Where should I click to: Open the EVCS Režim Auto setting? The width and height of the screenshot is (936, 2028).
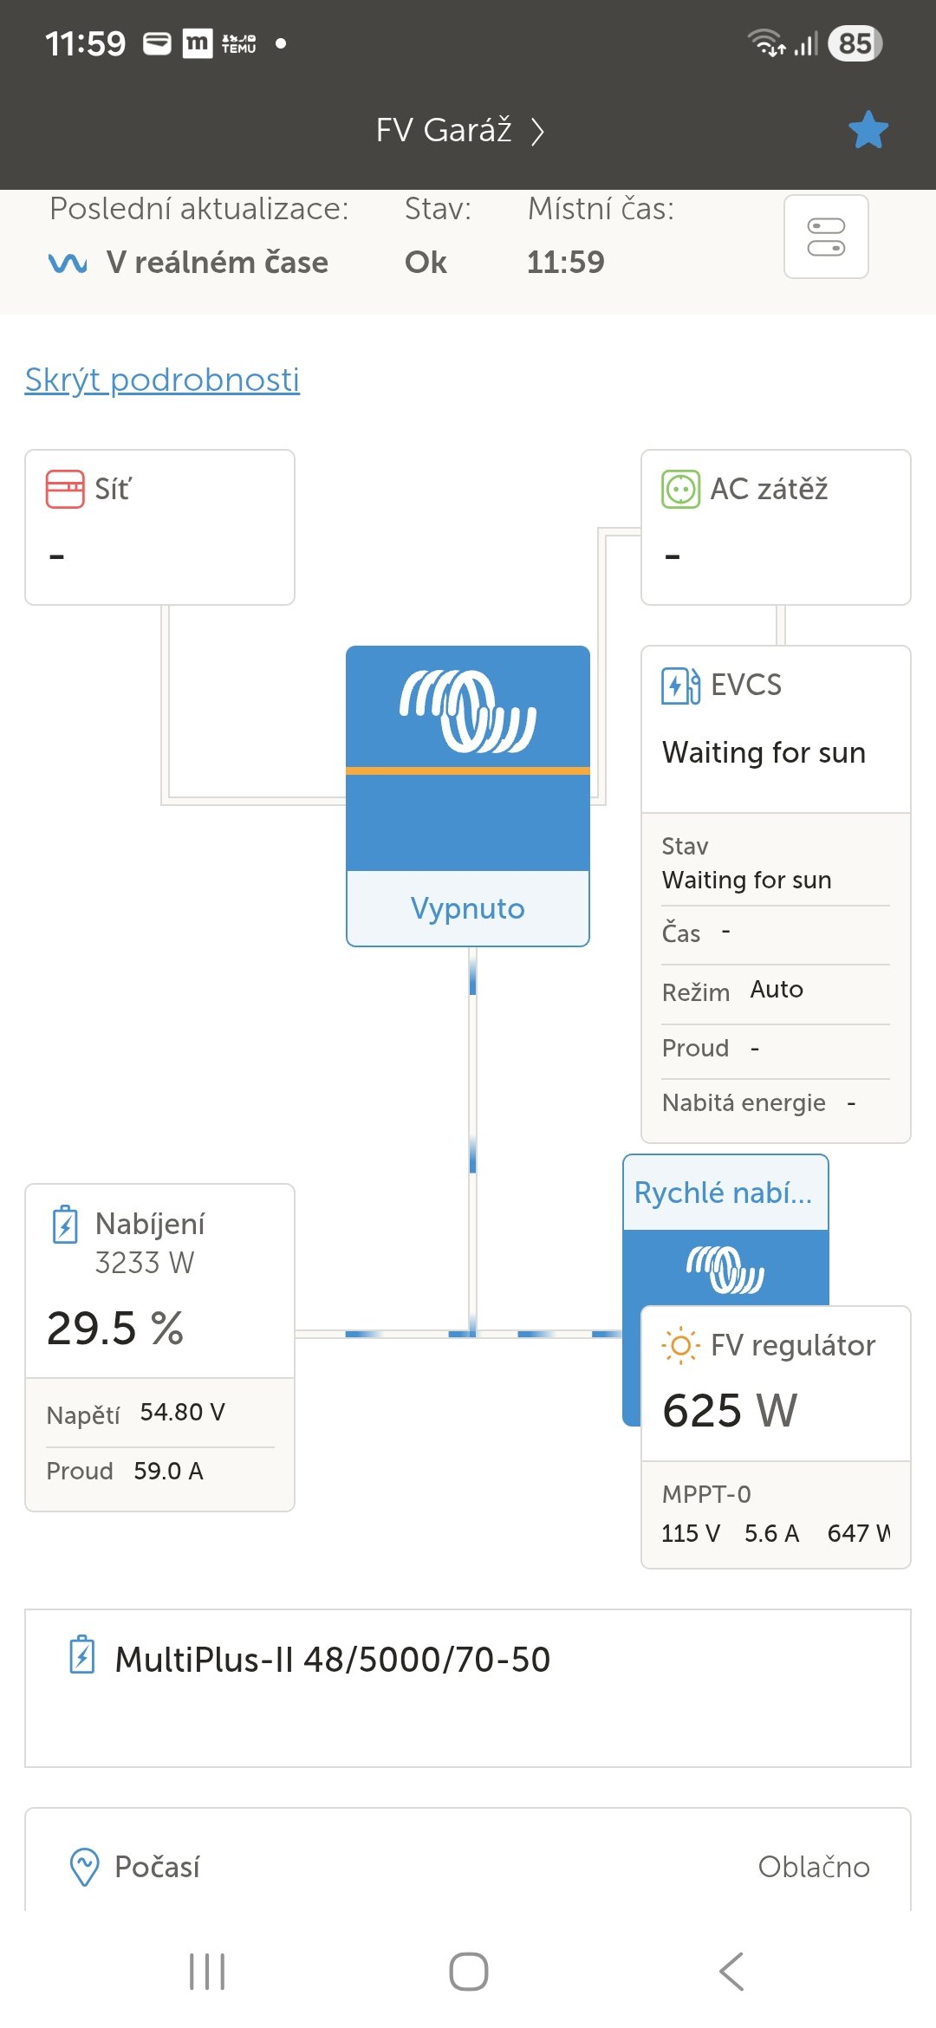(775, 991)
